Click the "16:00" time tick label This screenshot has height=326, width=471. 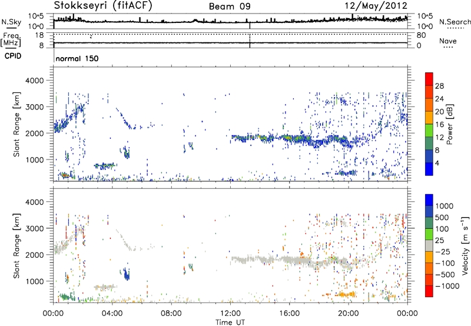[x=289, y=314]
